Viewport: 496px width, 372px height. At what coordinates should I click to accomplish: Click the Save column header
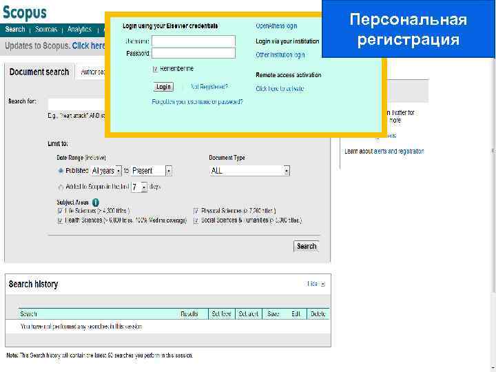coord(273,314)
